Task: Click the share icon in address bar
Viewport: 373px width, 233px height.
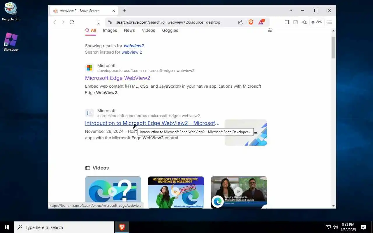Action: coord(240,22)
